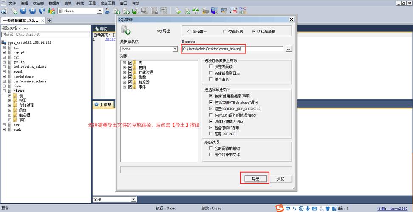413x212 pixels.
Task: Toggle the Sogou Chinese 中 mode icon
Action: coord(288,209)
